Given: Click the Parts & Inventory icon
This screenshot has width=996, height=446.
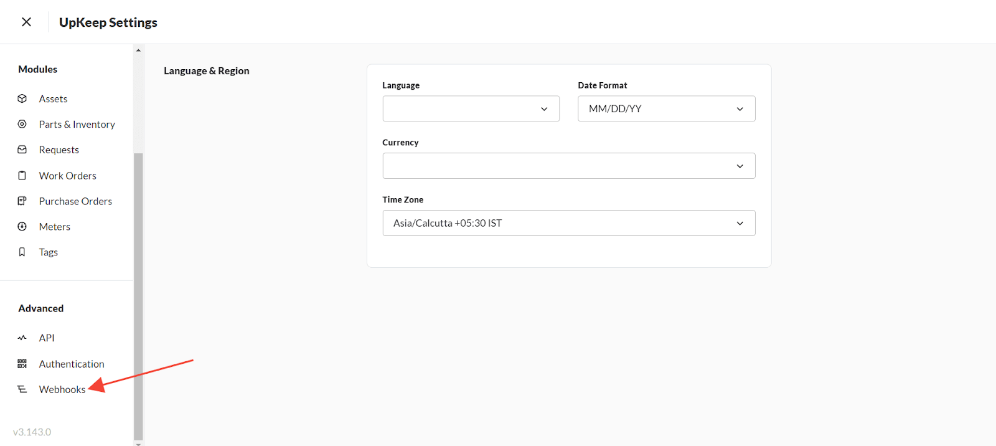Looking at the screenshot, I should tap(22, 124).
